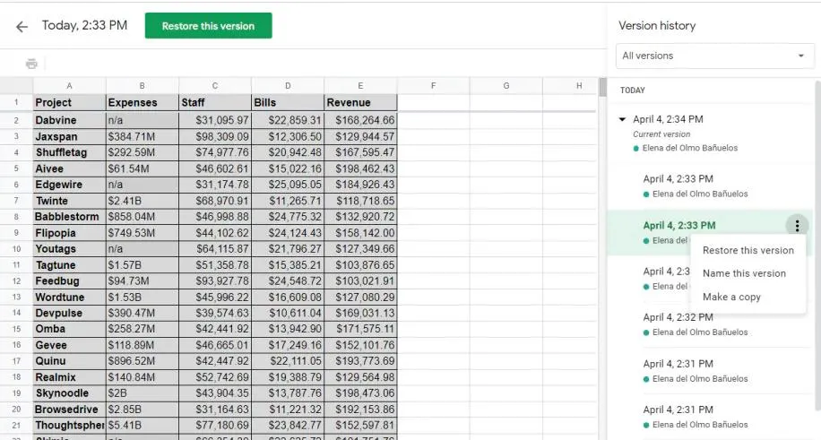
Task: Click the Jaxspan cell
Action: click(x=69, y=137)
